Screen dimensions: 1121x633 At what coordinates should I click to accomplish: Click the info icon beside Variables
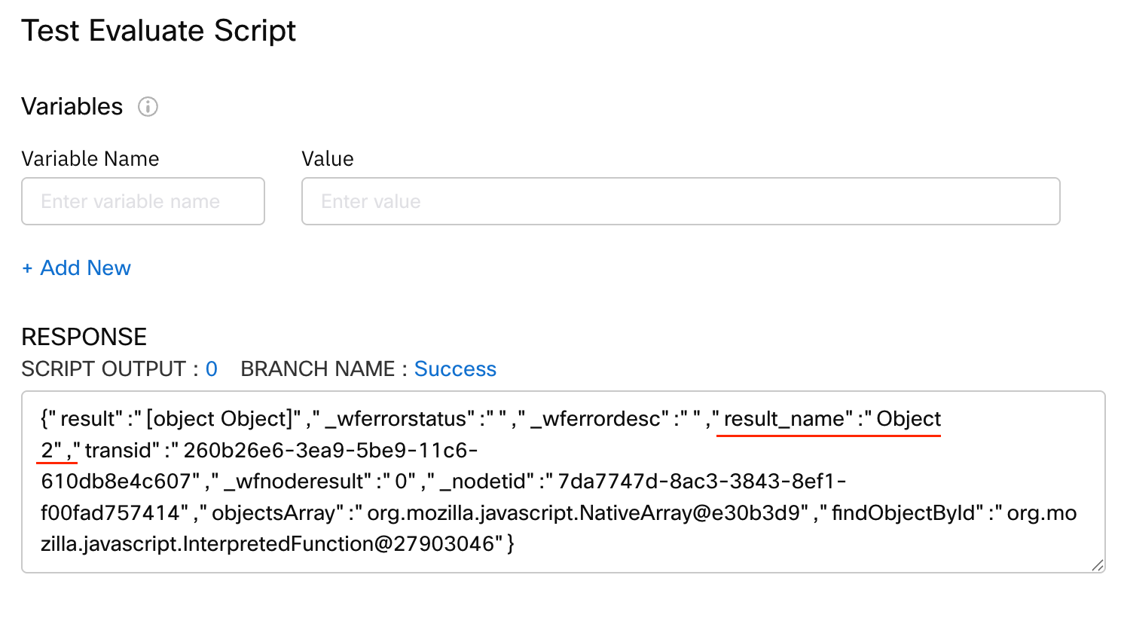[x=148, y=107]
